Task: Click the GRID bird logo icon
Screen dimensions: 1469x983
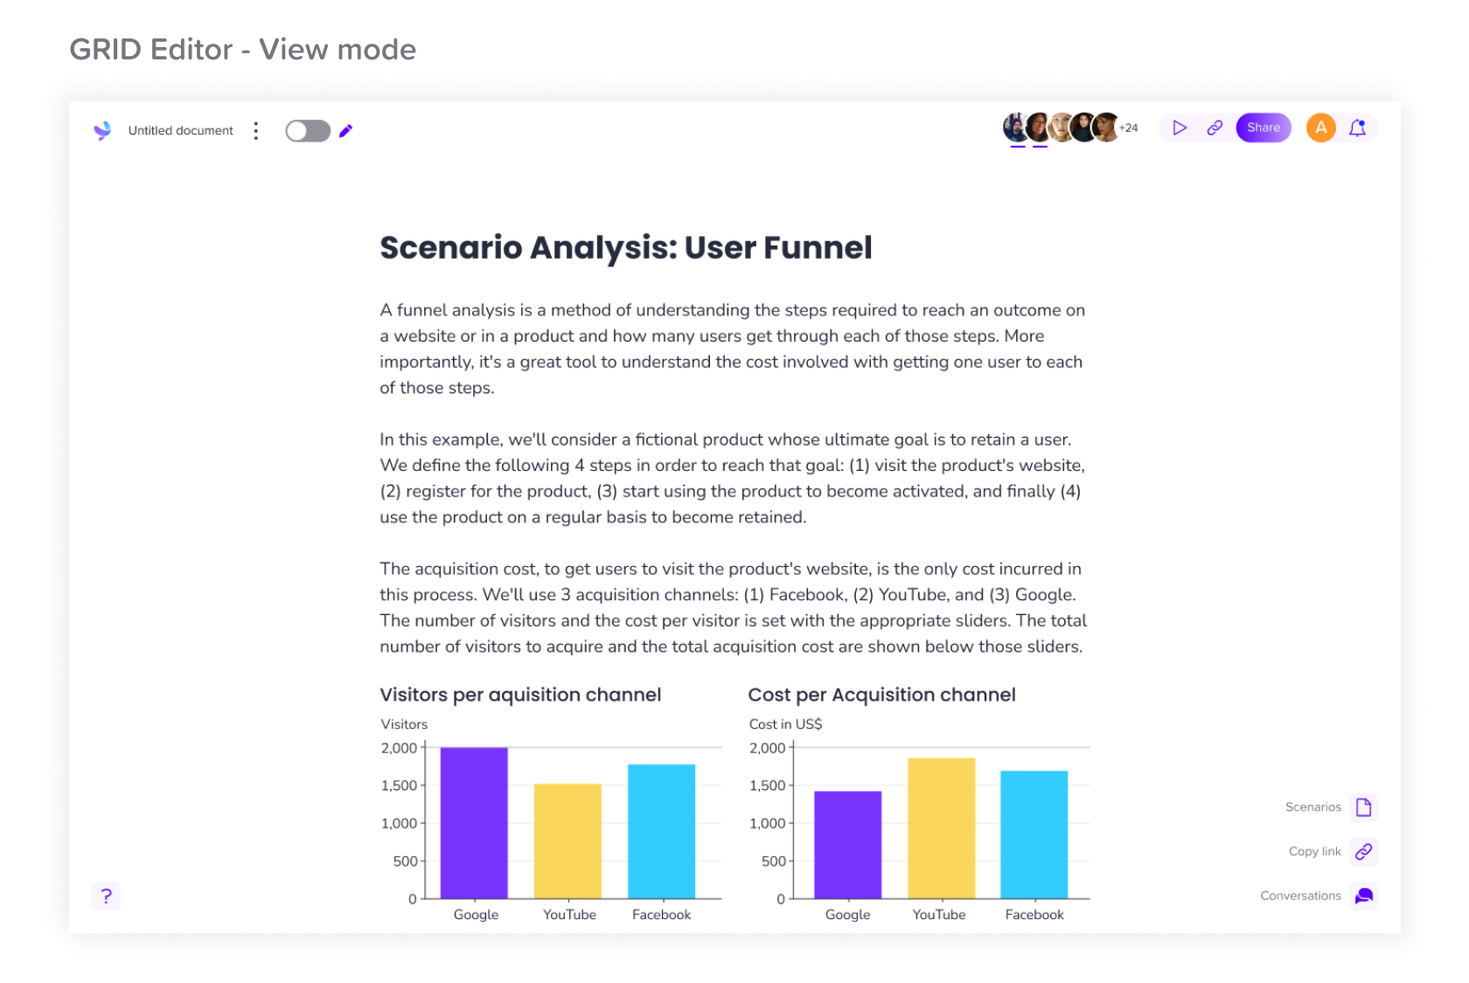Action: point(102,130)
